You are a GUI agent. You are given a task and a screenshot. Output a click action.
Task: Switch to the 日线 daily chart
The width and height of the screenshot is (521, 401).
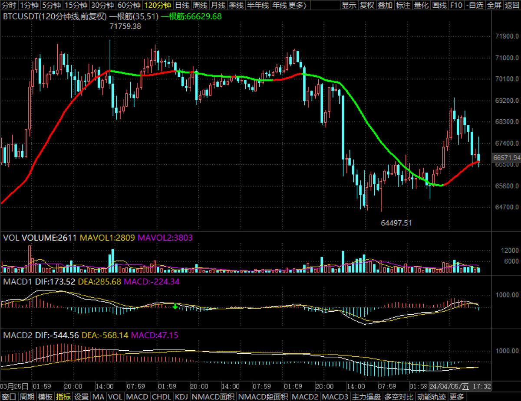(x=182, y=5)
